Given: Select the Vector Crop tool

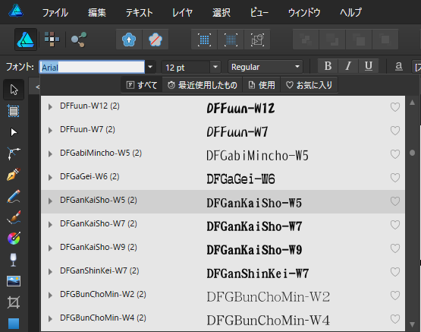Looking at the screenshot, I should click(x=14, y=302).
